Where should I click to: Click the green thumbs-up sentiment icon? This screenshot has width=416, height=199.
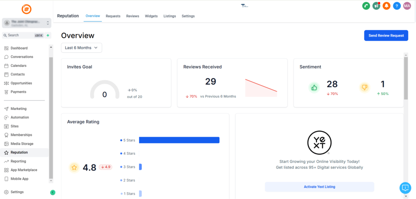(x=314, y=87)
